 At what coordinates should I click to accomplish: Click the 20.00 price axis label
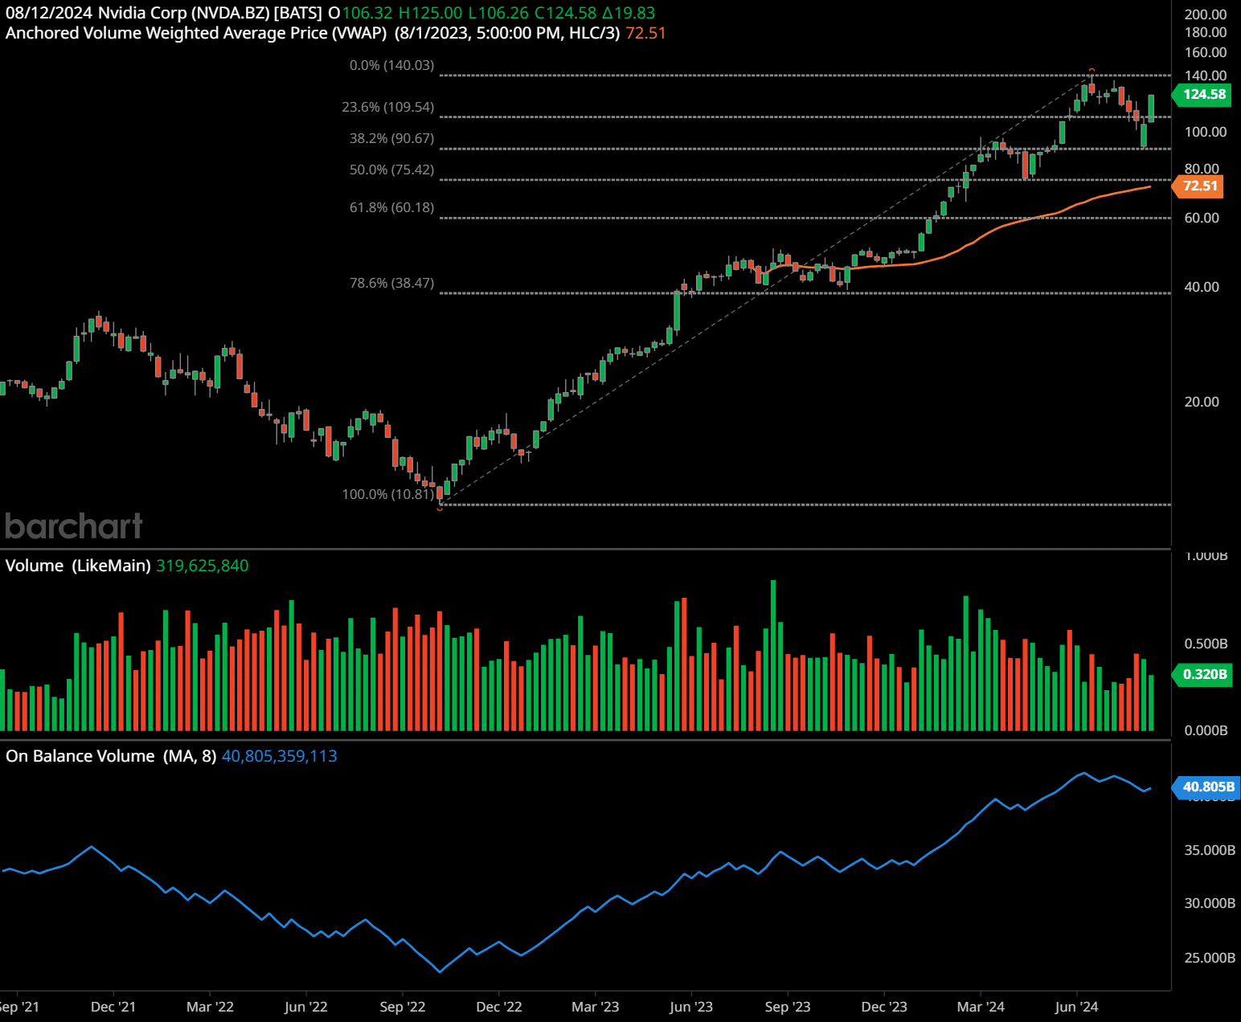pyautogui.click(x=1202, y=402)
